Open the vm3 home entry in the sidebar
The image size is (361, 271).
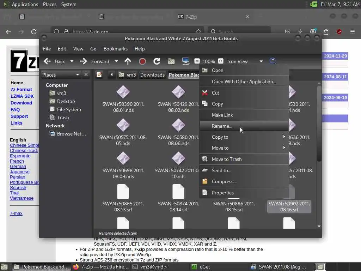(x=58, y=93)
